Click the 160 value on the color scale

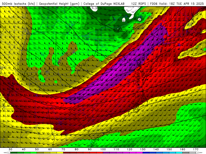click(183, 149)
